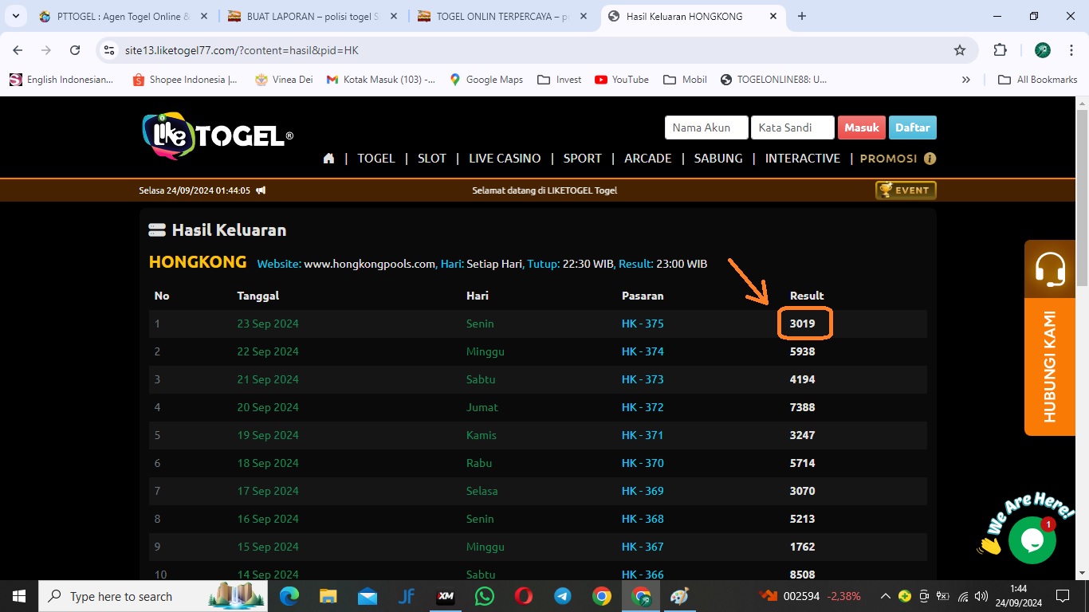Viewport: 1089px width, 612px height.
Task: Click the megaphone announcement icon
Action: [x=261, y=190]
